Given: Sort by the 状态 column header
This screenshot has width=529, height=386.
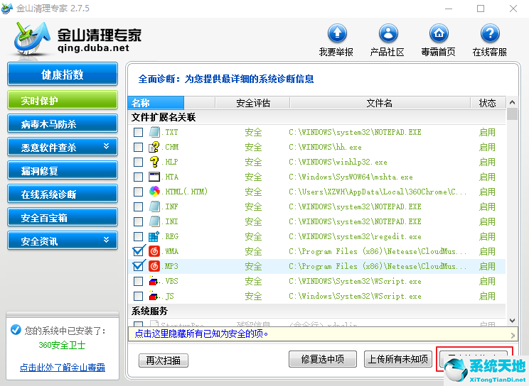Looking at the screenshot, I should point(488,102).
